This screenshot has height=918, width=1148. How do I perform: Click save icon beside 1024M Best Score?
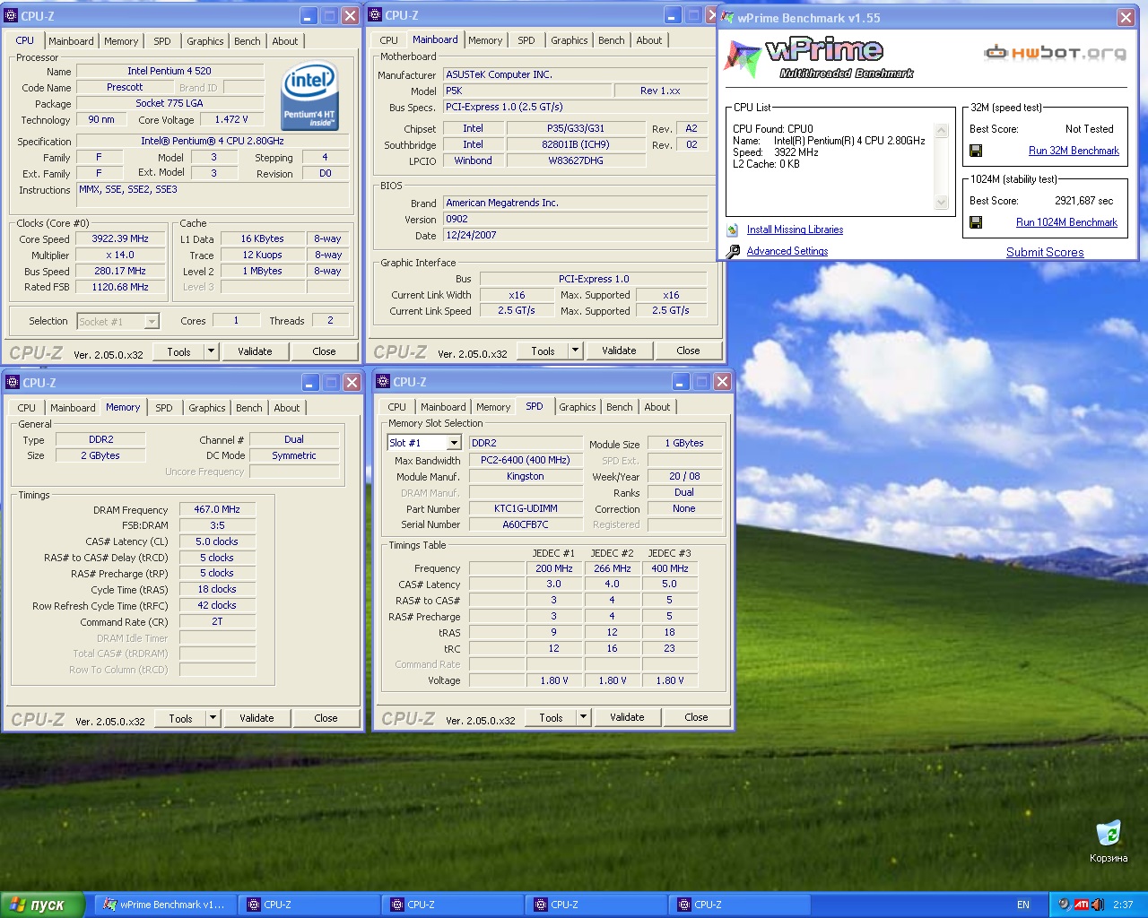(976, 222)
